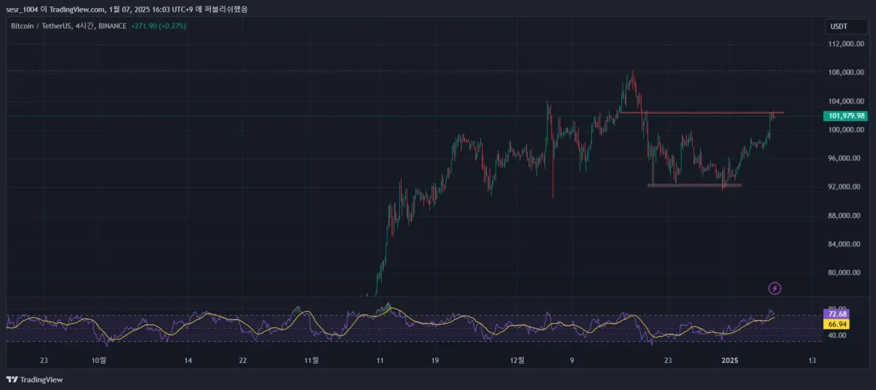Click the 40.00 level on RSI scale
This screenshot has width=876, height=390.
[x=837, y=335]
